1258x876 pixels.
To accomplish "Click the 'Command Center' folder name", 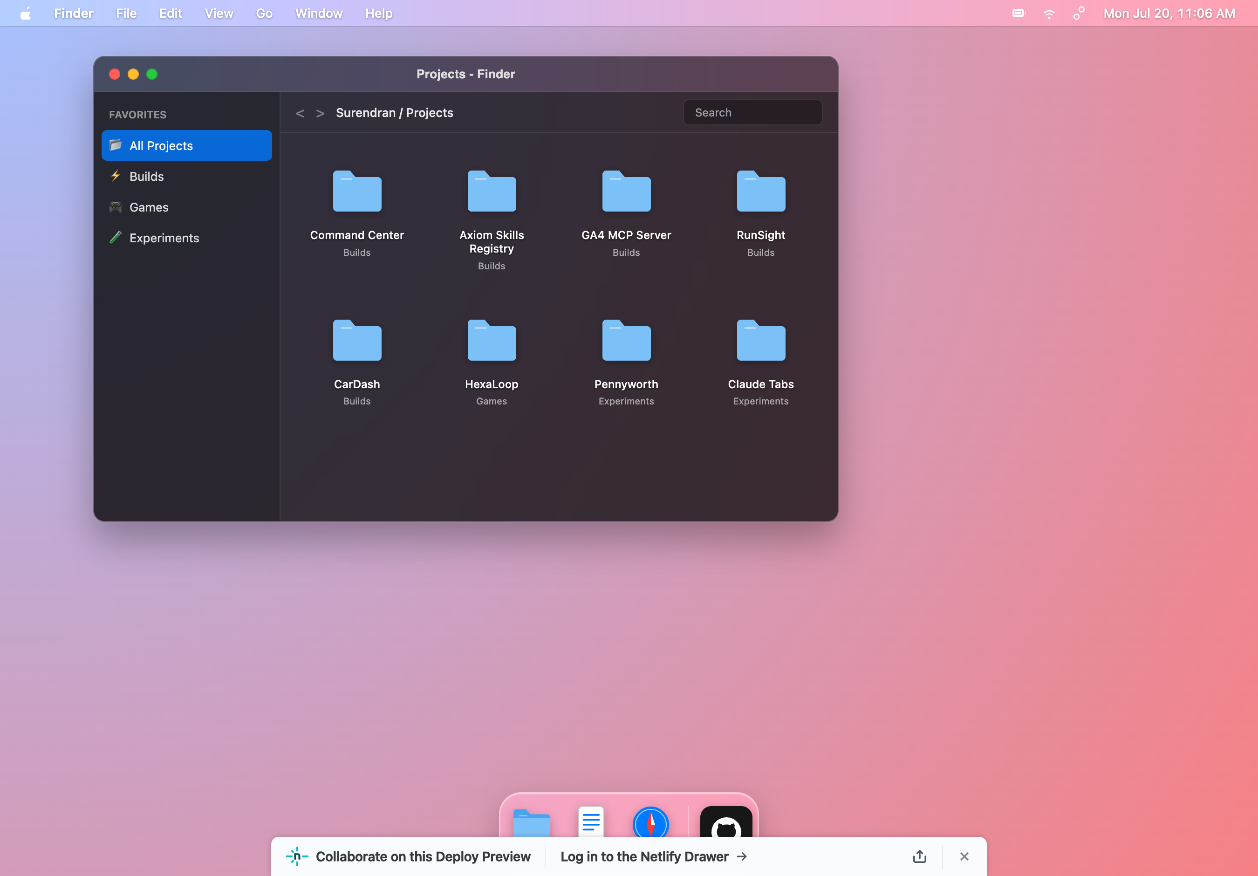I will click(357, 235).
